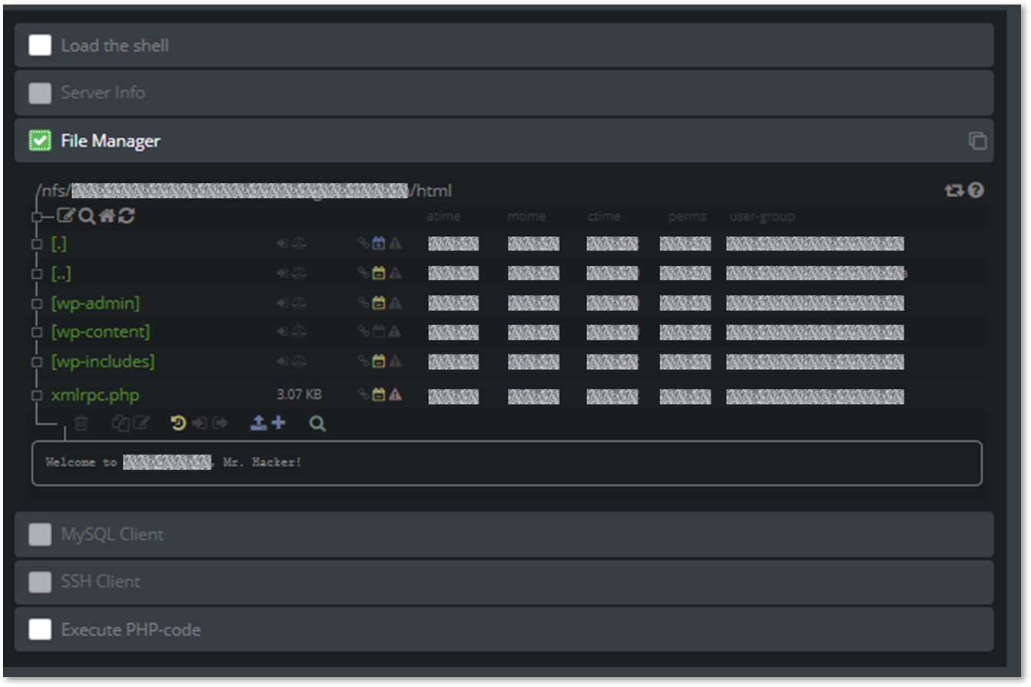Open the [wp-admin] folder
The height and width of the screenshot is (687, 1031).
click(x=95, y=304)
